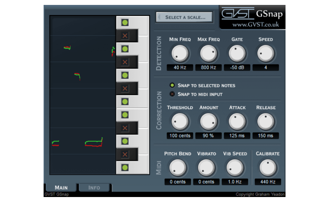This screenshot has height=203, width=327.
Task: Toggle the E note green indicator
Action: [x=125, y=115]
